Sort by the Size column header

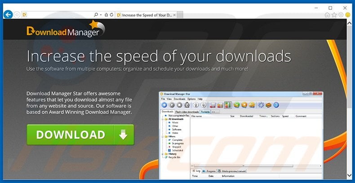click(x=232, y=116)
